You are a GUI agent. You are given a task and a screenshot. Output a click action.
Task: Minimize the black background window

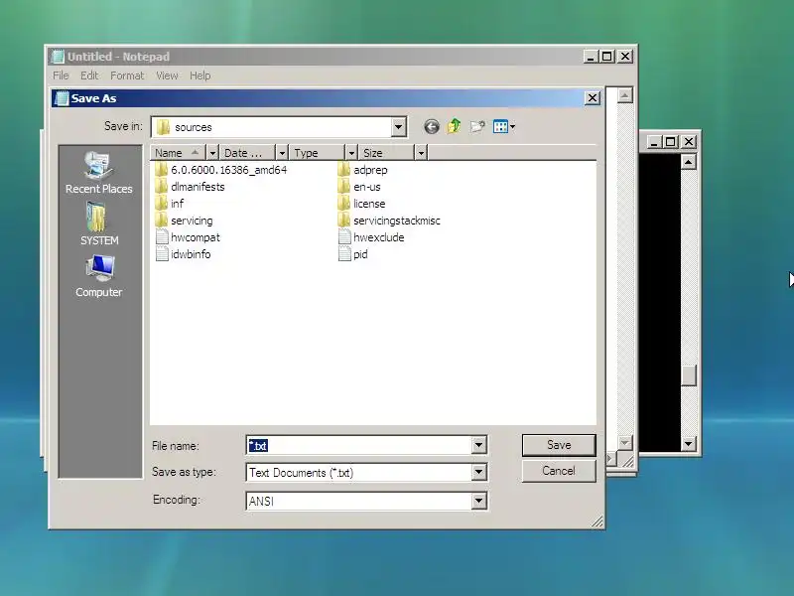pos(654,142)
